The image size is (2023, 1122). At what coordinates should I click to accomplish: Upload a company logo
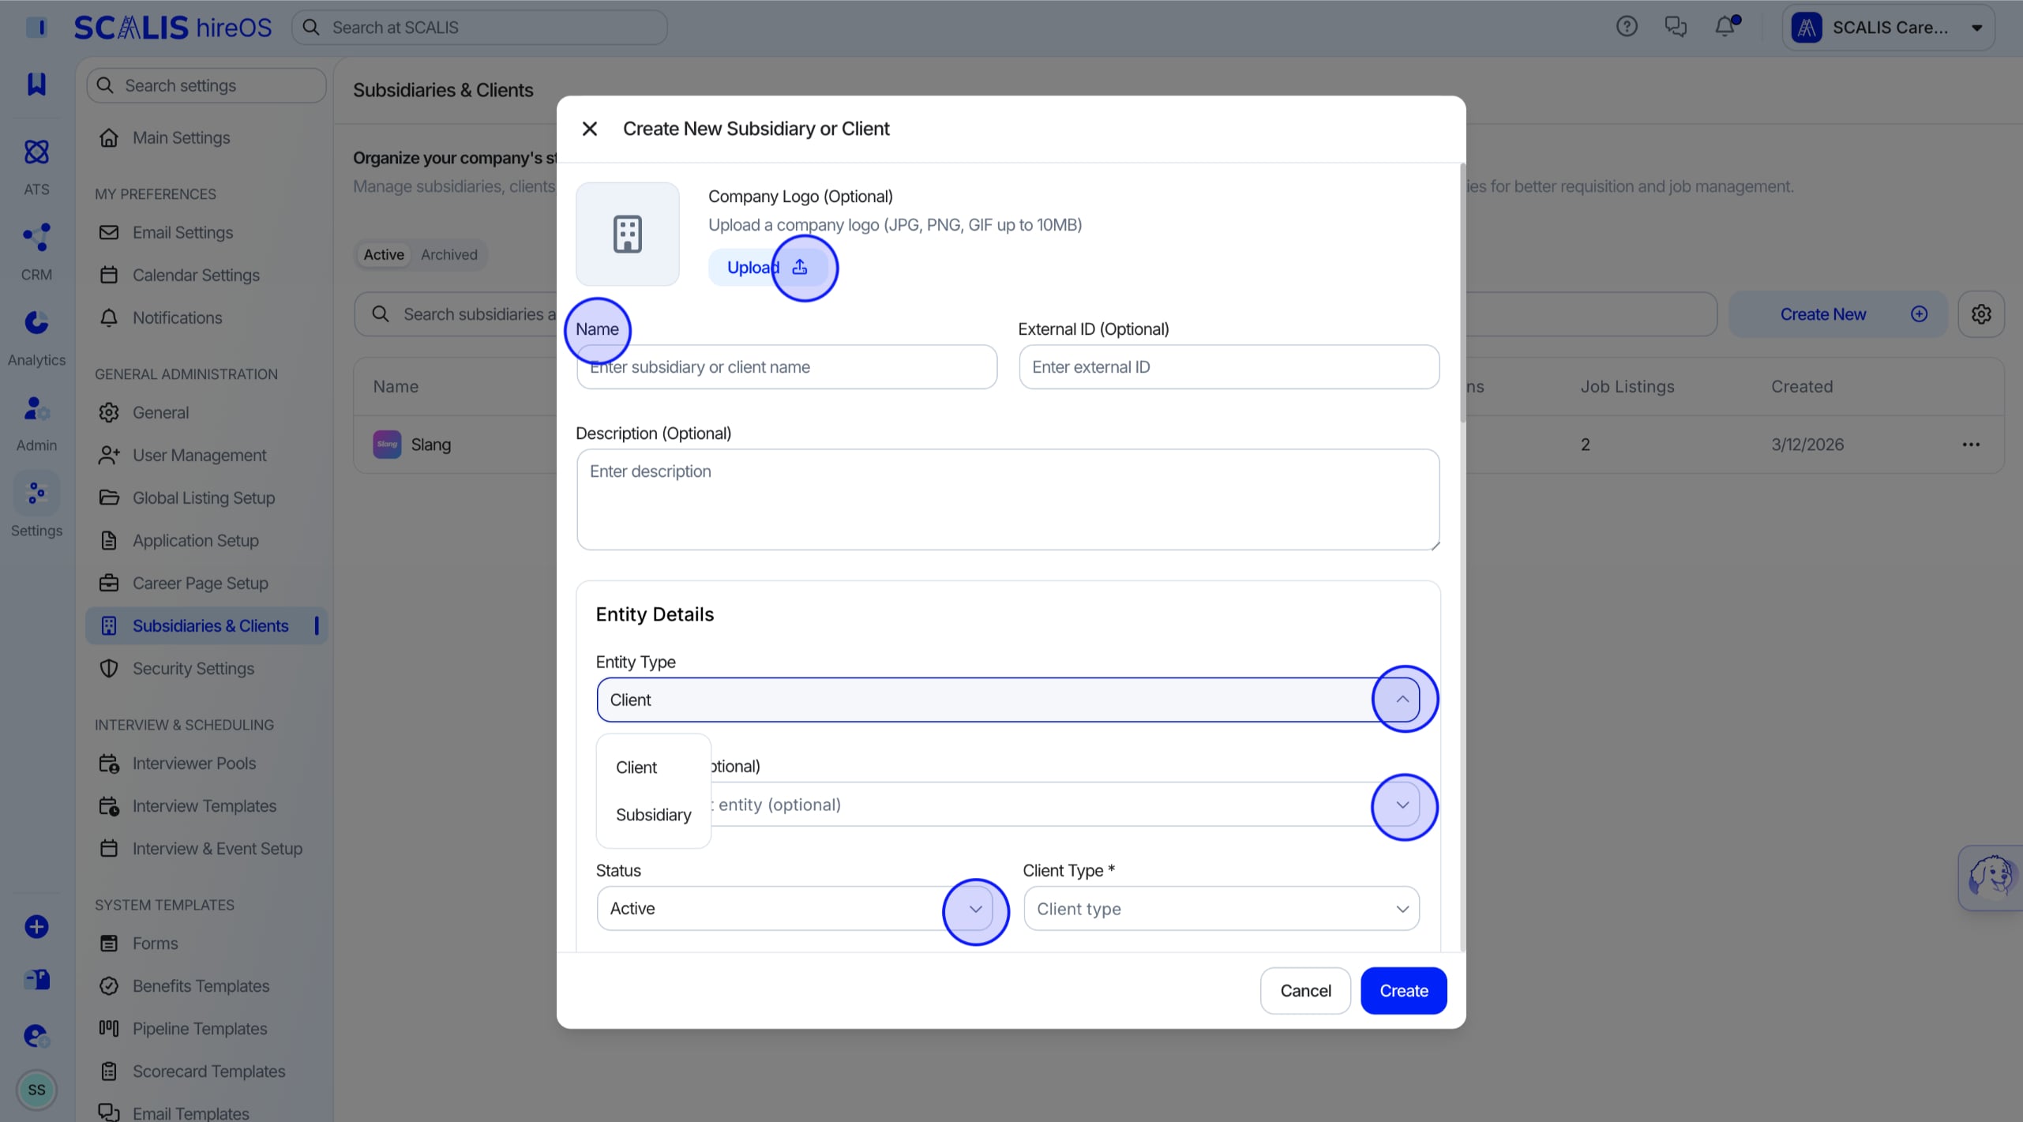tap(767, 268)
